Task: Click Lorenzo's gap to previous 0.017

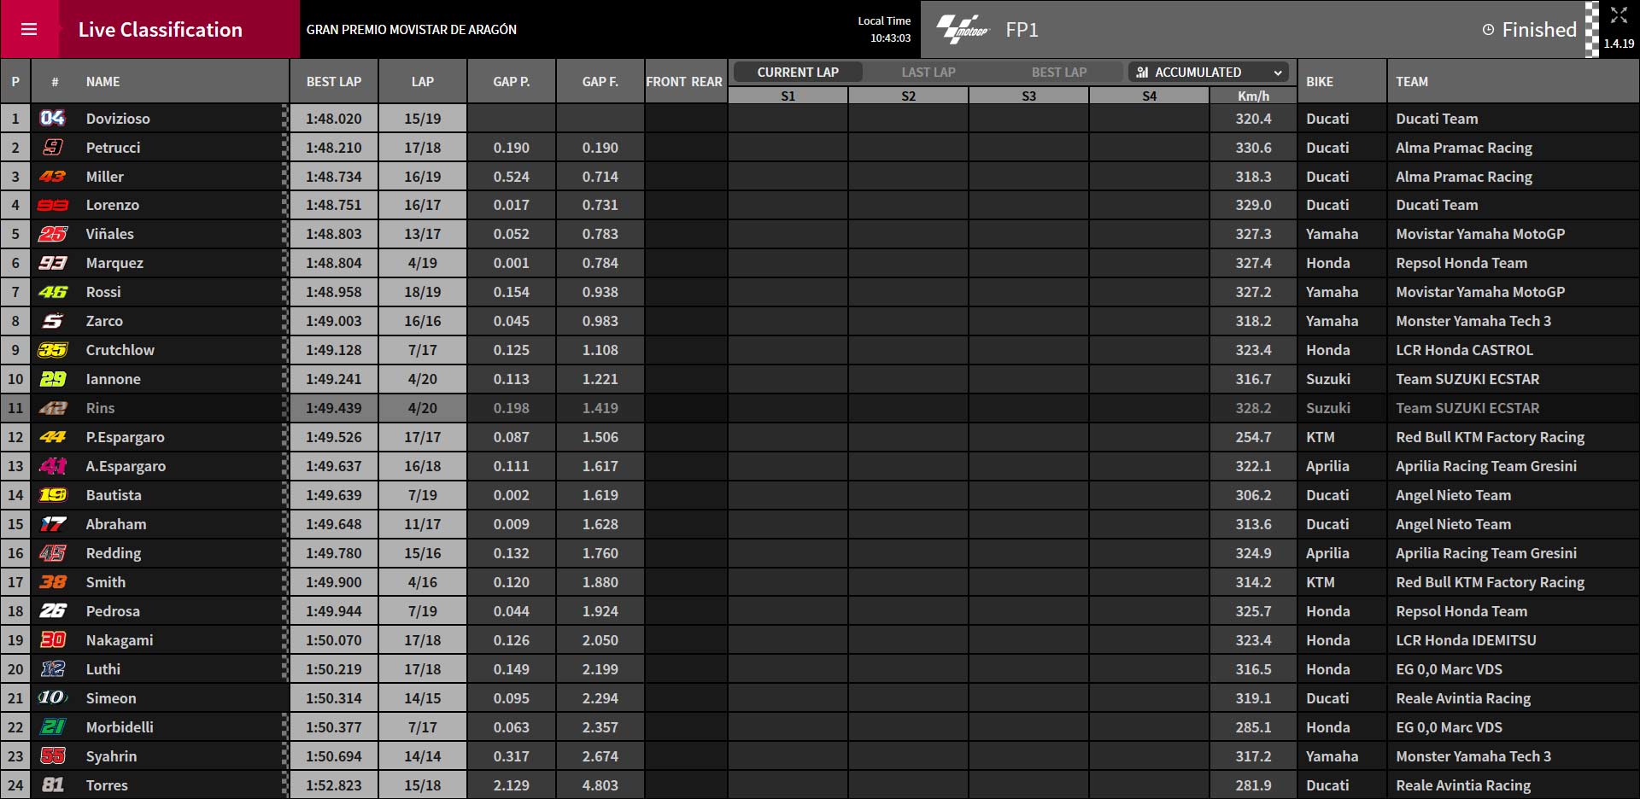Action: [512, 205]
